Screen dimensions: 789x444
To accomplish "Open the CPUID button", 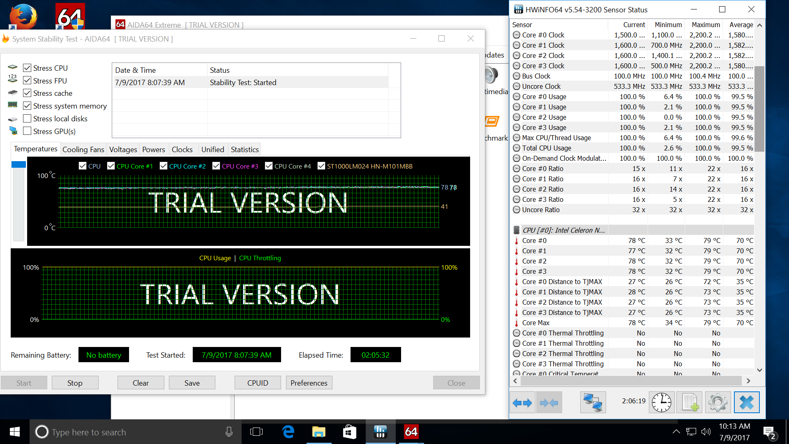I will [x=258, y=383].
